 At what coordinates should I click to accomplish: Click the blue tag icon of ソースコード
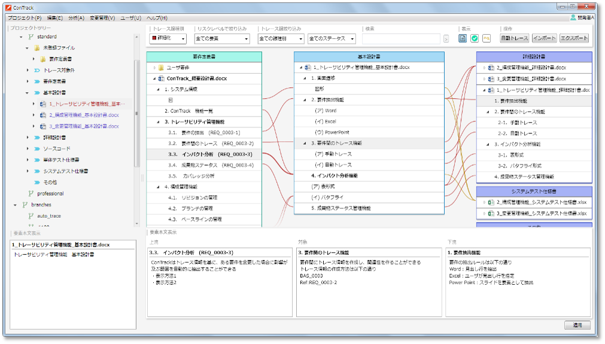coord(37,148)
